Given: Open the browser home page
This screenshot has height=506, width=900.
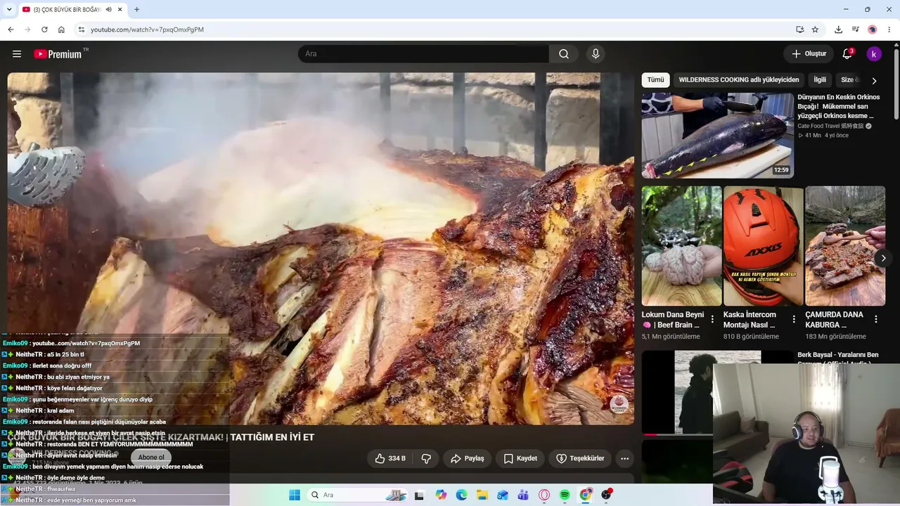Looking at the screenshot, I should (x=61, y=30).
